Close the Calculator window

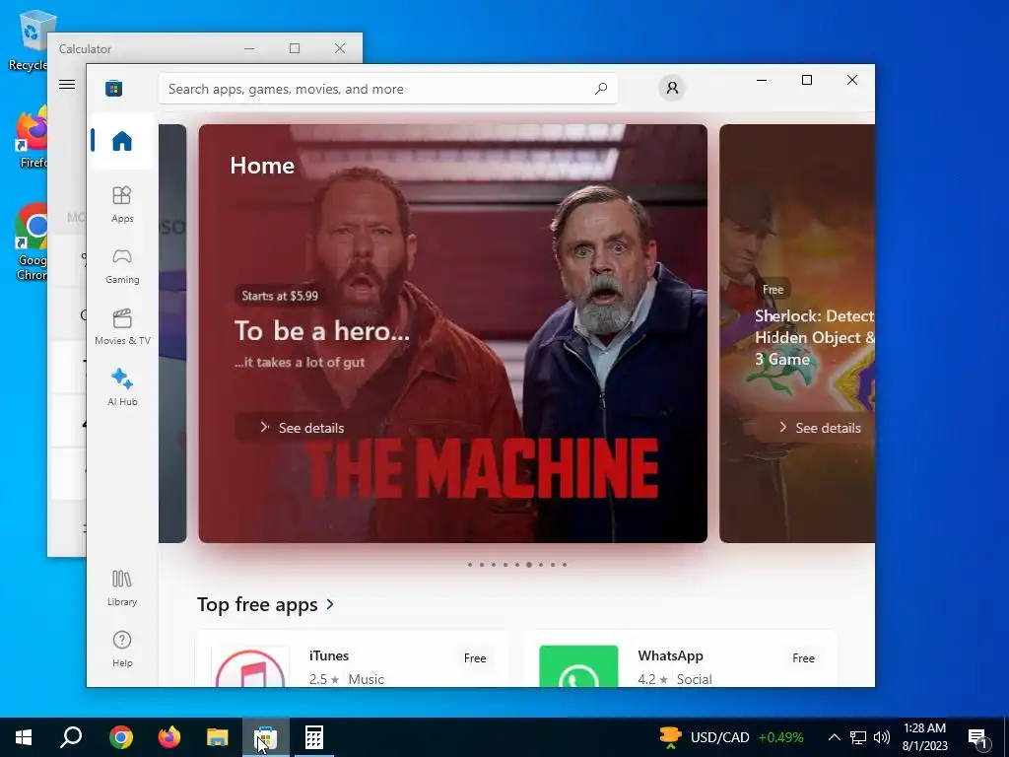pos(340,48)
